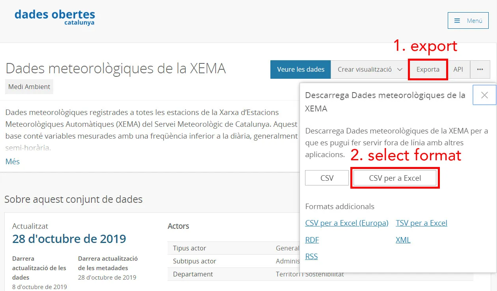Select the XML format link

pyautogui.click(x=403, y=240)
